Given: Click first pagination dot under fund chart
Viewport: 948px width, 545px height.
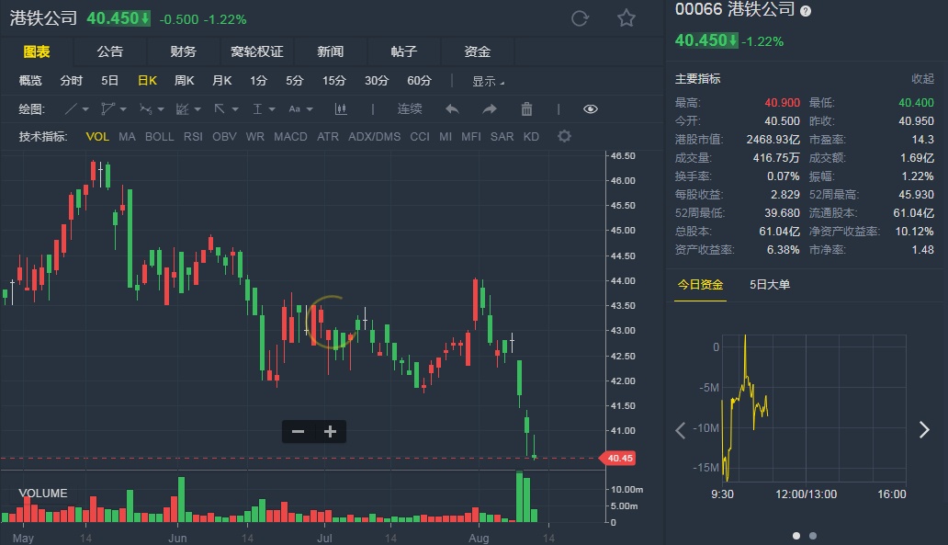Looking at the screenshot, I should 796,535.
